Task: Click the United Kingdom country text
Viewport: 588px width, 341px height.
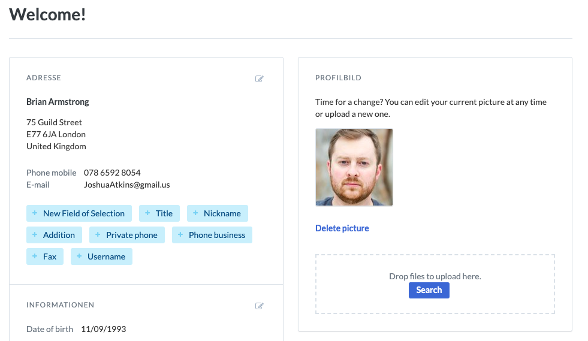Action: point(56,146)
